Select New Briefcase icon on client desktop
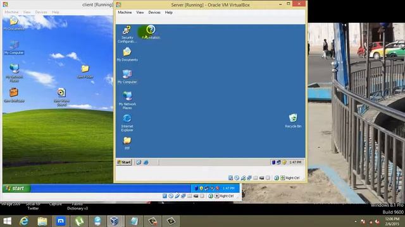405x227 pixels. click(14, 95)
